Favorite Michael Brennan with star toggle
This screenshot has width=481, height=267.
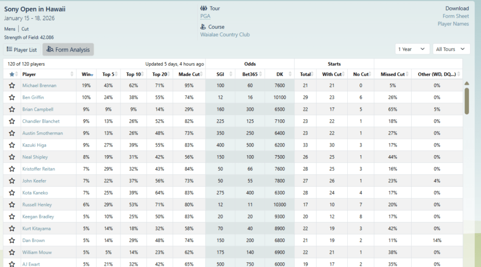coord(12,86)
